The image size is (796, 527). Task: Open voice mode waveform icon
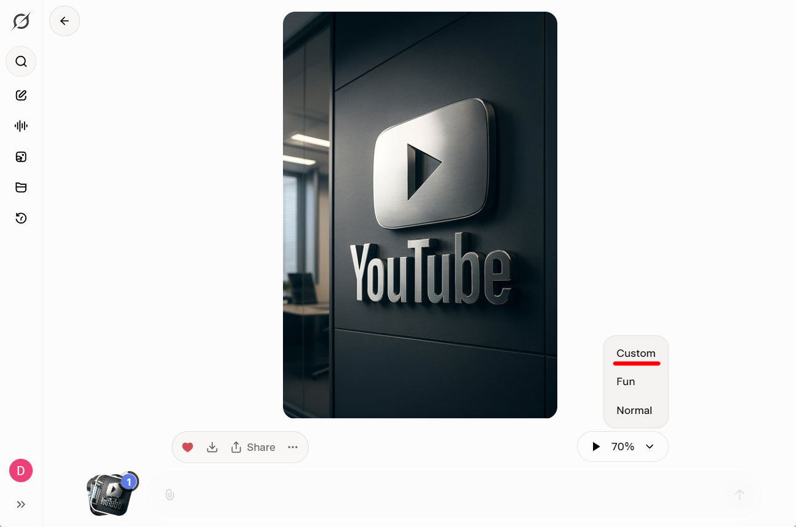click(21, 126)
